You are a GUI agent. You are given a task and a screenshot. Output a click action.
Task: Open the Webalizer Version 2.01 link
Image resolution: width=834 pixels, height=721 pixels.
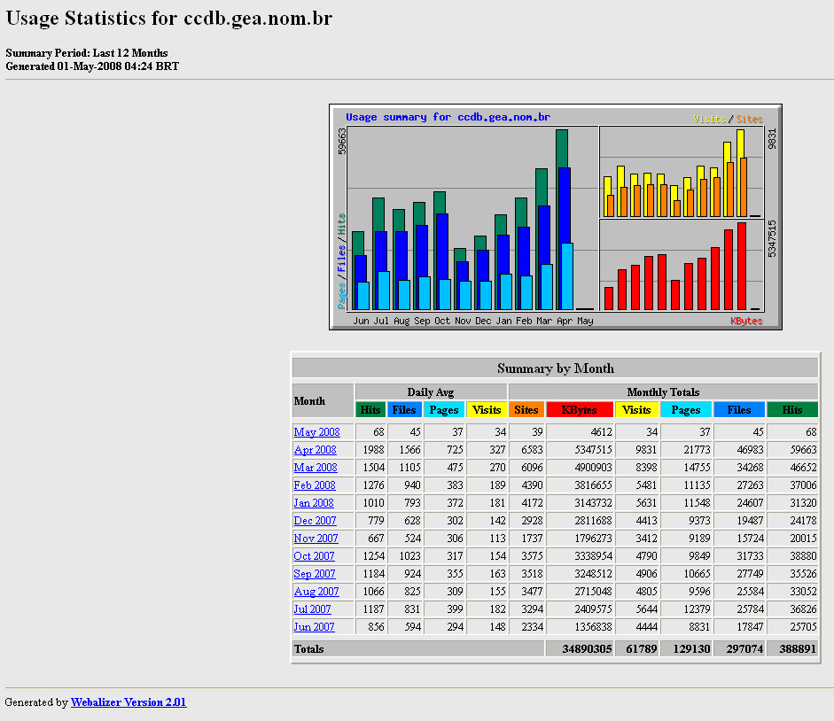coord(129,702)
